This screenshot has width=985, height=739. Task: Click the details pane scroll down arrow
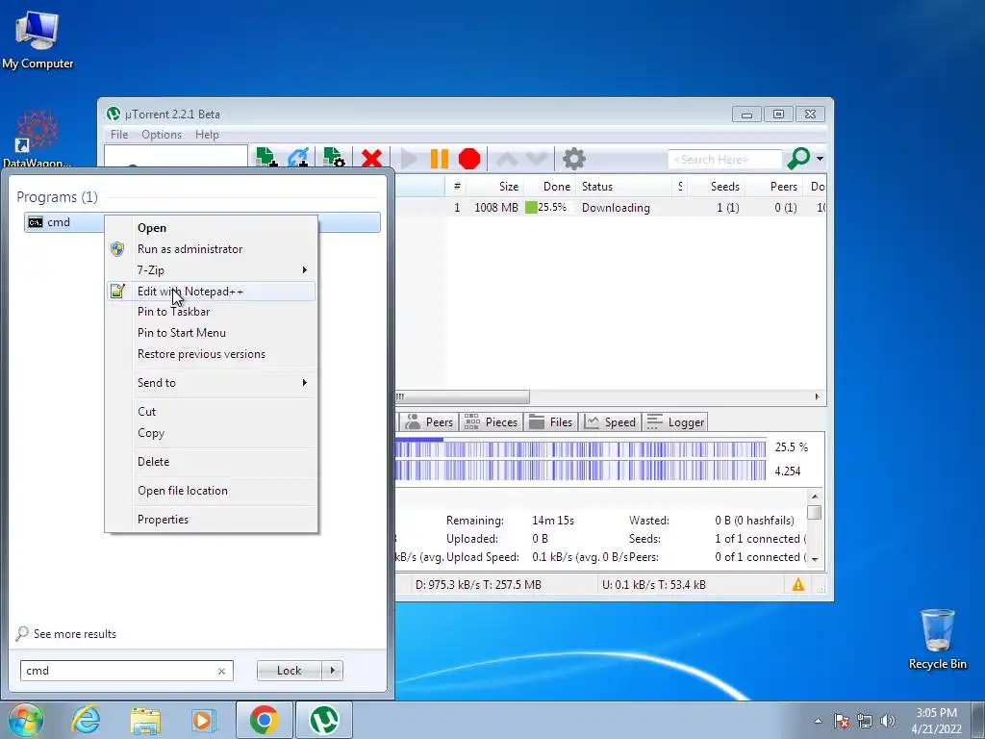[815, 559]
